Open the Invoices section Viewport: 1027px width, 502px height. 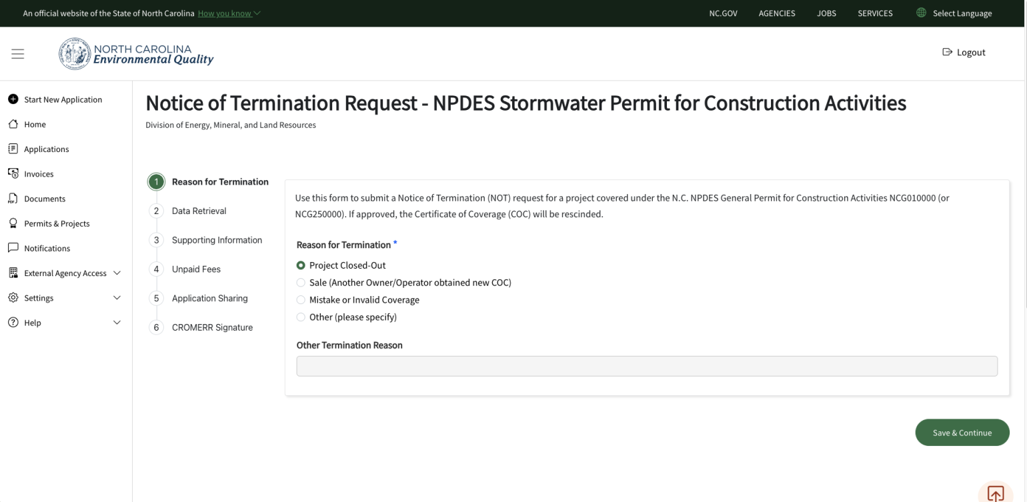[39, 173]
